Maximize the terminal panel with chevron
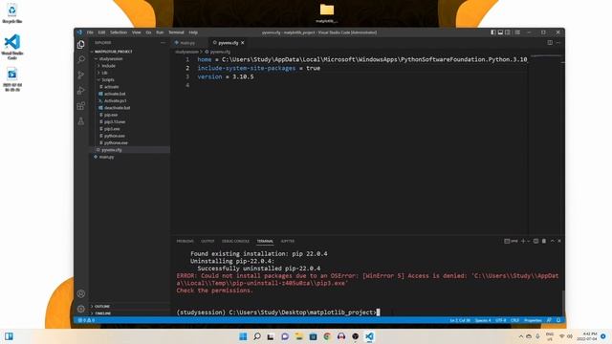612x344 pixels. pyautogui.click(x=553, y=241)
